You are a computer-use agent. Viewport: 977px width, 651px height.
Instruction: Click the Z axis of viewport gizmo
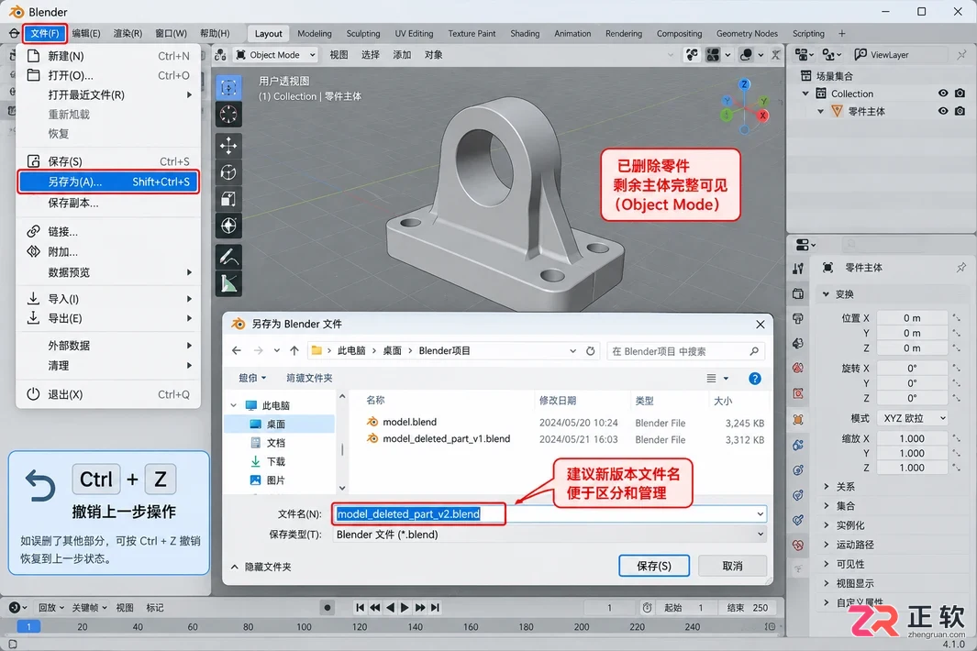point(744,84)
